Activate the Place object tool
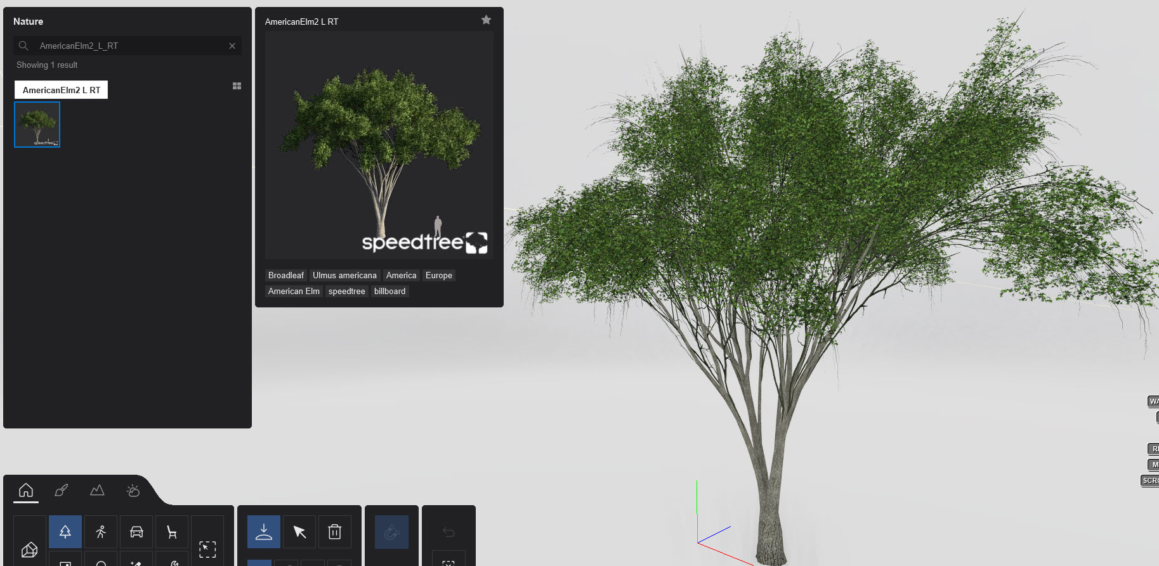Image resolution: width=1159 pixels, height=566 pixels. coord(264,532)
